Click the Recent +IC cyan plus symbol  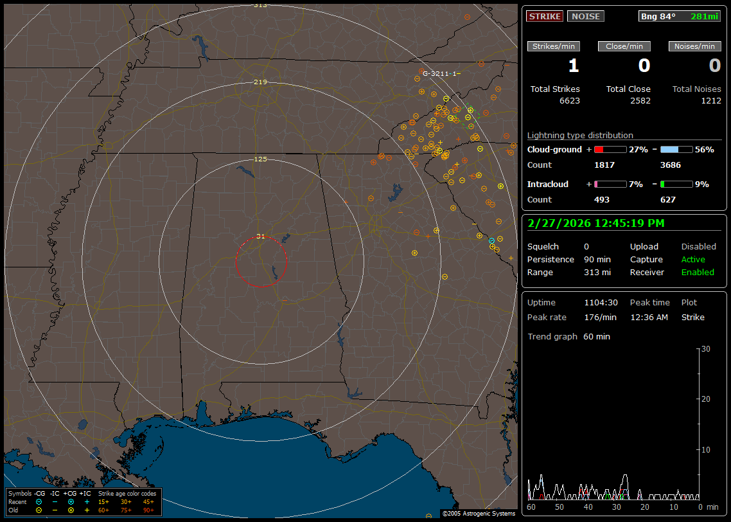tap(87, 501)
